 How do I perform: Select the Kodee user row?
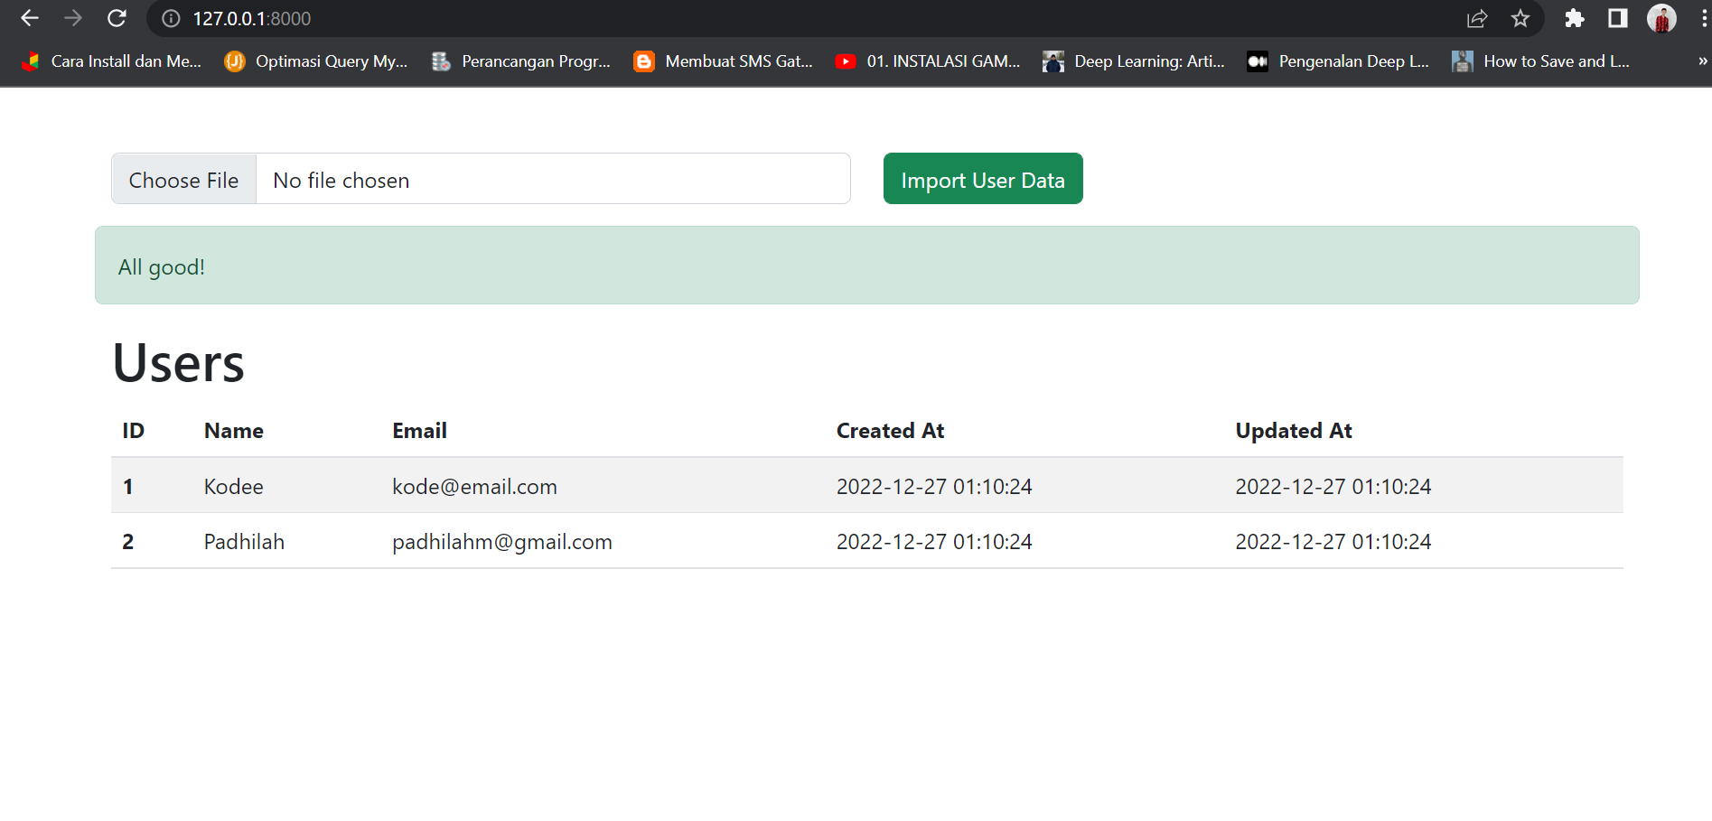(233, 487)
